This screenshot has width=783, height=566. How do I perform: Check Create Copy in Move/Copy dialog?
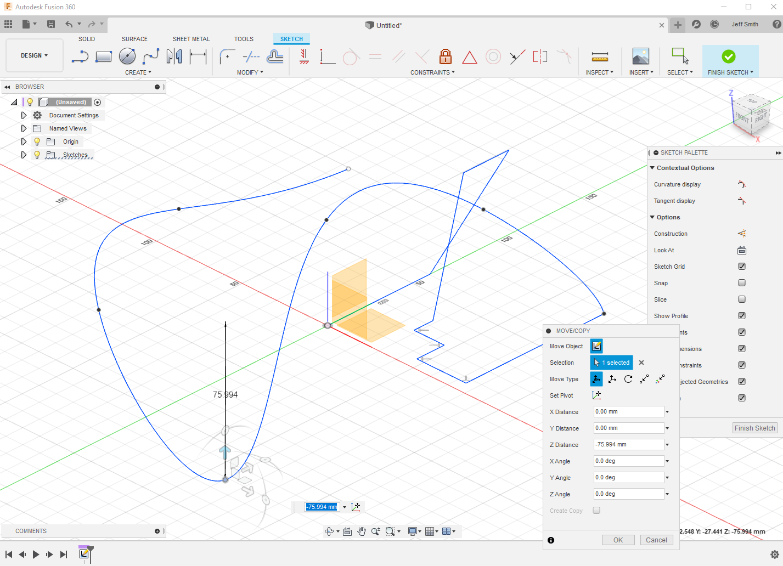tap(596, 510)
